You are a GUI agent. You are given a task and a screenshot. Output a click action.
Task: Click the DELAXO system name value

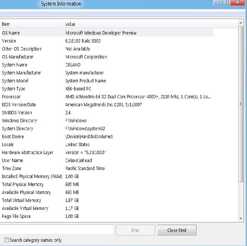pyautogui.click(x=73, y=65)
